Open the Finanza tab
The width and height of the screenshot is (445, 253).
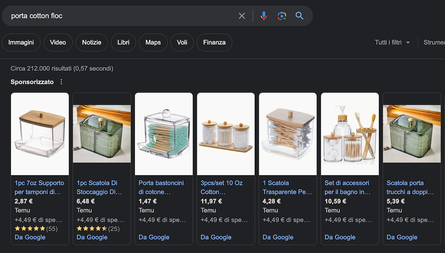(x=214, y=43)
